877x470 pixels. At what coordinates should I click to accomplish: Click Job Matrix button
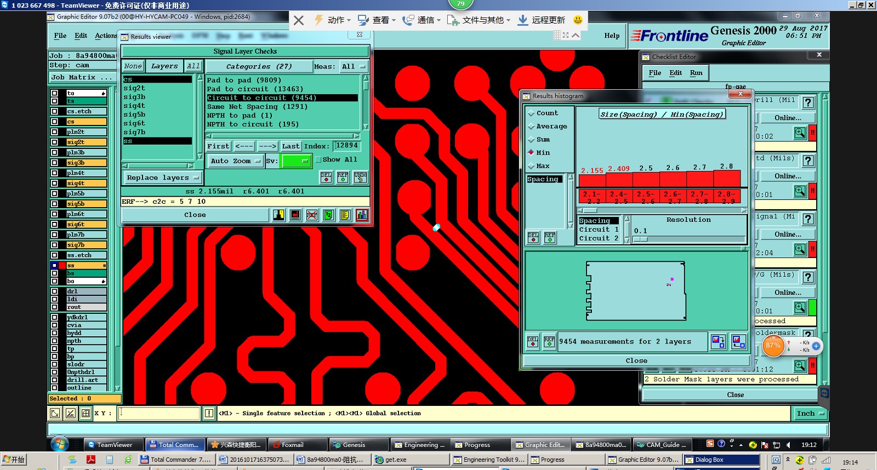pos(81,77)
